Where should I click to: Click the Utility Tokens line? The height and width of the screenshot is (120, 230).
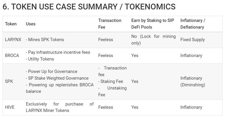(x=40, y=59)
